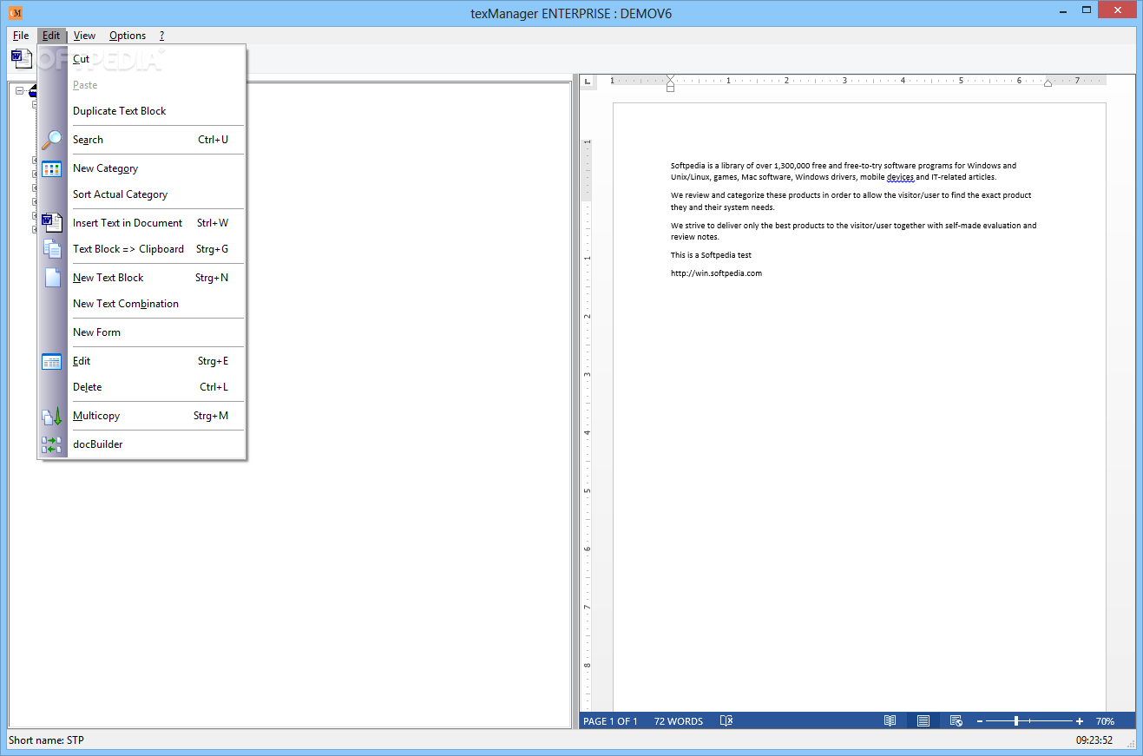The width and height of the screenshot is (1143, 756).
Task: Close the open Edit menu
Action: (51, 36)
